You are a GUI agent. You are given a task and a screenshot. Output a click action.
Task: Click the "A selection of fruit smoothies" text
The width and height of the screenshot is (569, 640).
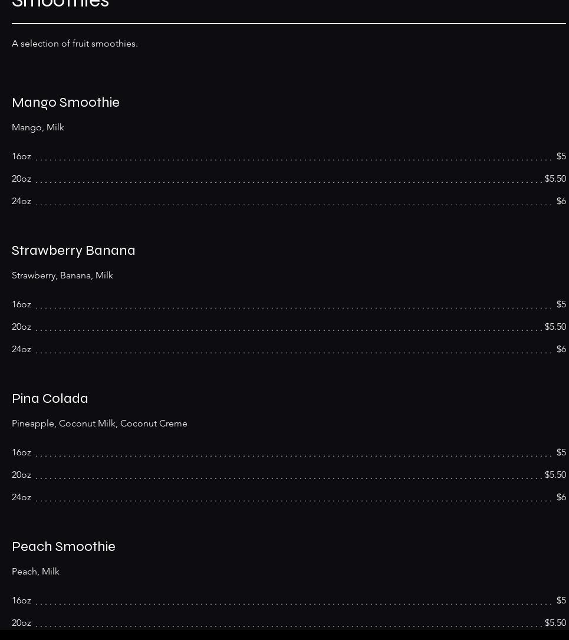click(75, 44)
